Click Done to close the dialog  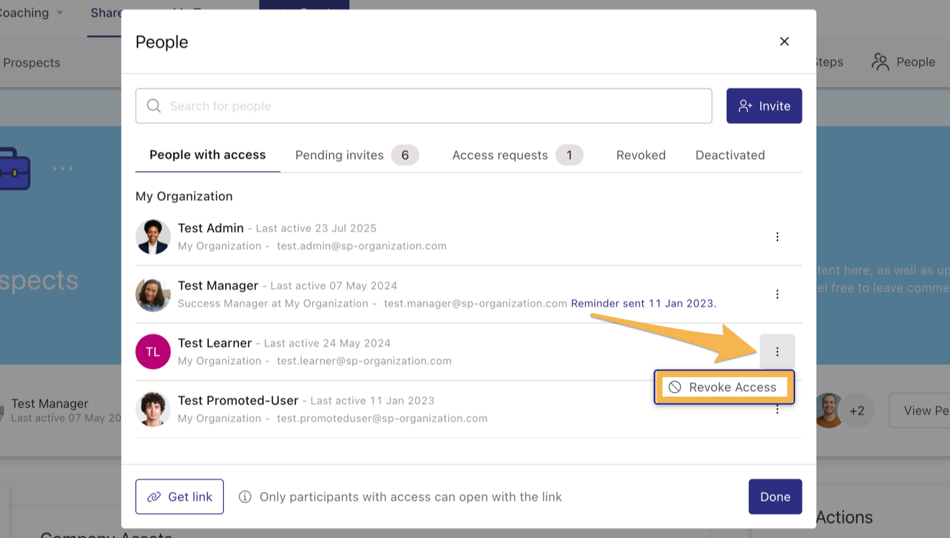pos(775,497)
